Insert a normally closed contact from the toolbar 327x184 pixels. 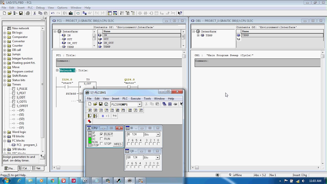pos(145,13)
